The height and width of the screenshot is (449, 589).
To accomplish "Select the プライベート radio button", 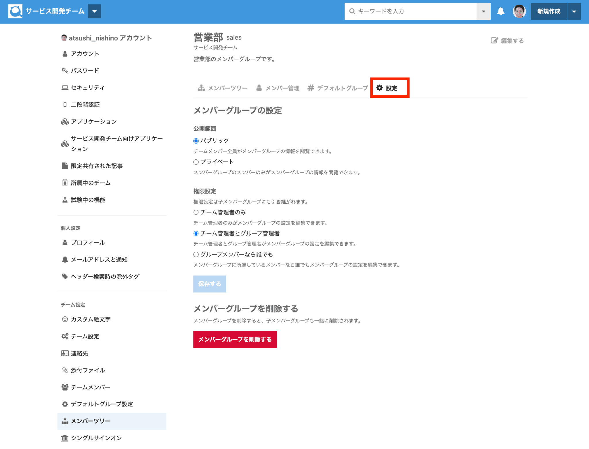I will point(196,162).
